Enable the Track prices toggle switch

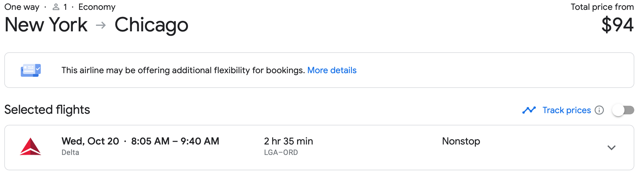pos(623,110)
